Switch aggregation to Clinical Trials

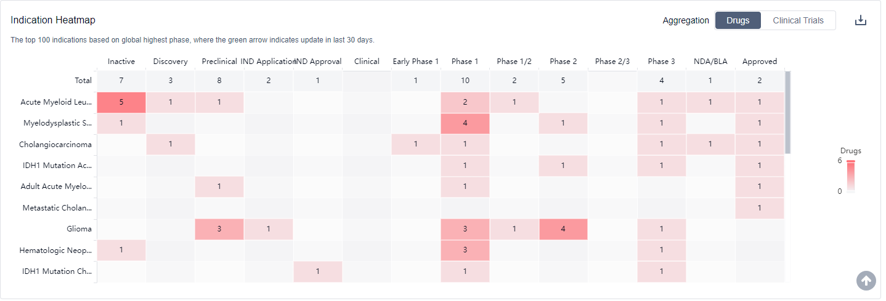point(798,20)
